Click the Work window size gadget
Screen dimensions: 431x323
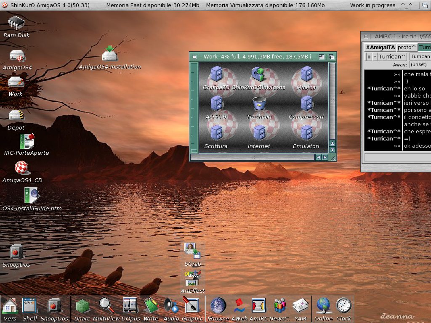(333, 158)
